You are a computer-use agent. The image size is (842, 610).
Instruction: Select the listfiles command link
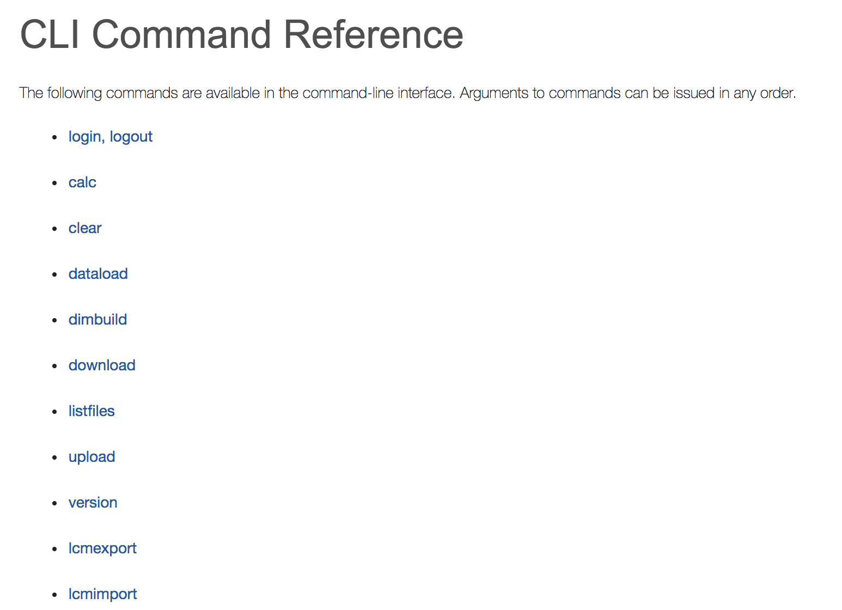tap(91, 411)
